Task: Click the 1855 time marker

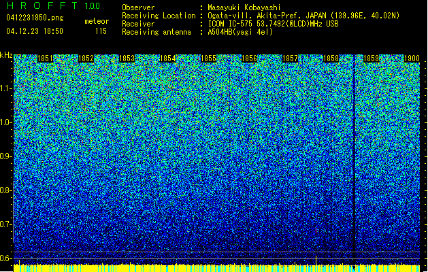Action: [x=208, y=58]
